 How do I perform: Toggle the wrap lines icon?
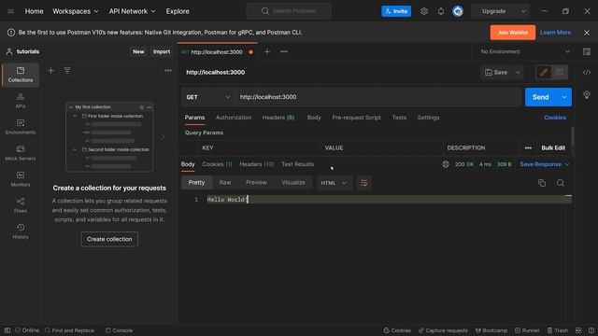pos(363,183)
